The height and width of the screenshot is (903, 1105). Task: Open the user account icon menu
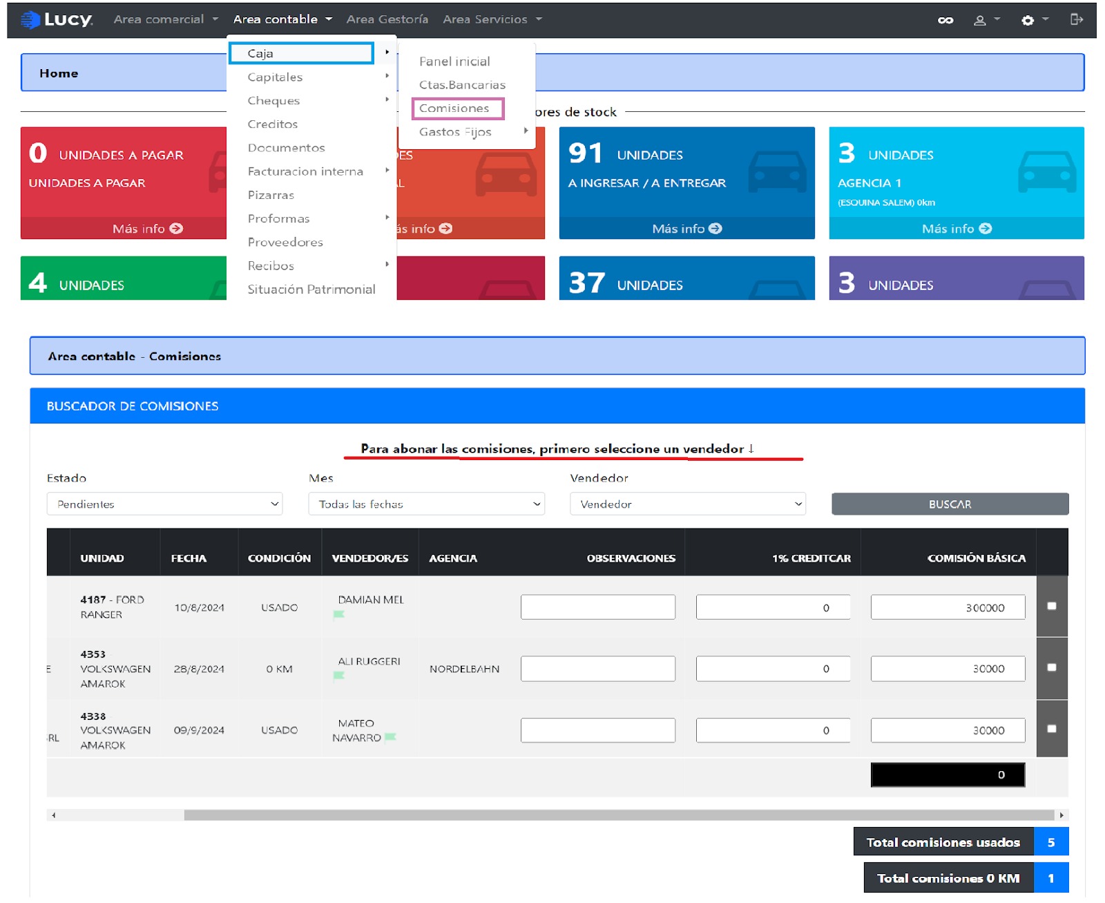coord(986,20)
